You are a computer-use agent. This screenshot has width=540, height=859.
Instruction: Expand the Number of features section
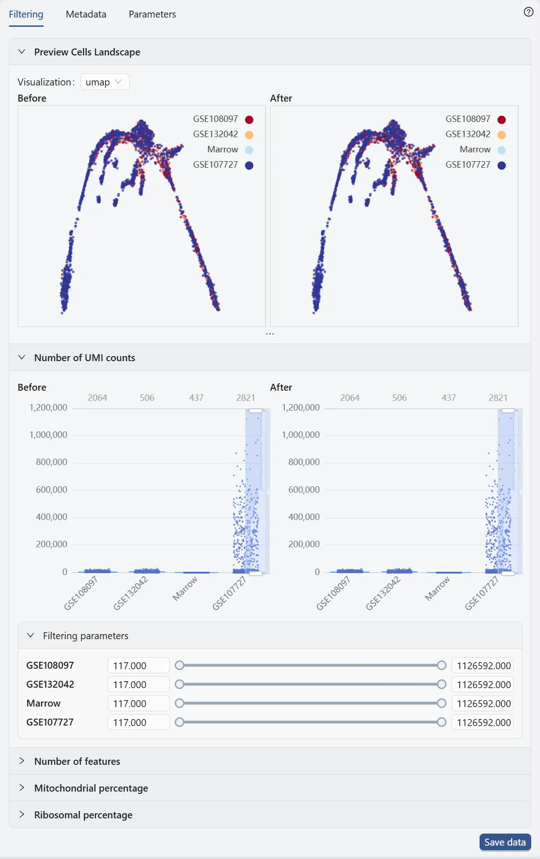point(22,761)
